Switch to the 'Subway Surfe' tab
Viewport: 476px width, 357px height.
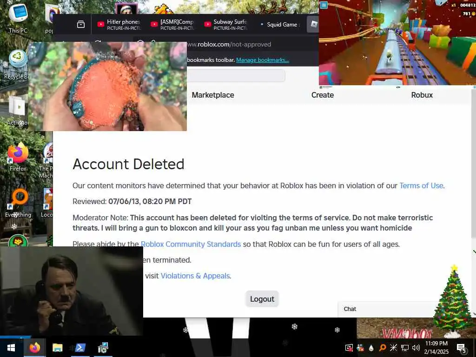tap(225, 24)
